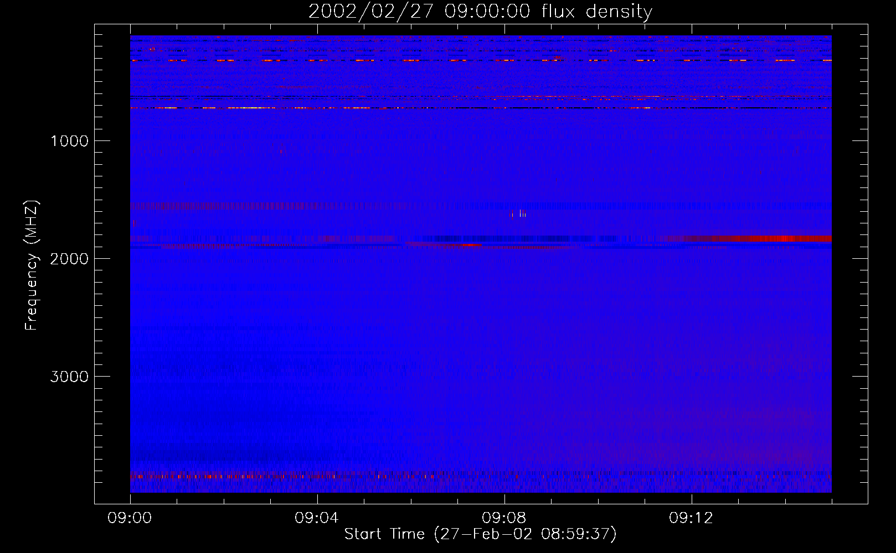Click the 2000 frequency tick label
The image size is (896, 553).
click(x=69, y=259)
